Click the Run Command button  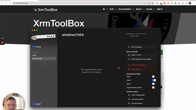pyautogui.click(x=141, y=47)
